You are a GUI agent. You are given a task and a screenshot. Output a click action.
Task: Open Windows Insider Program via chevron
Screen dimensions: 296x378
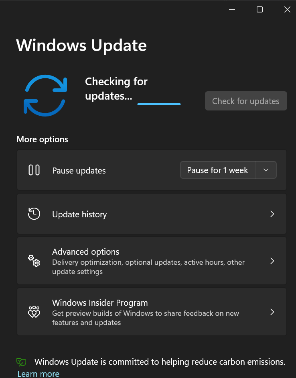(x=272, y=312)
